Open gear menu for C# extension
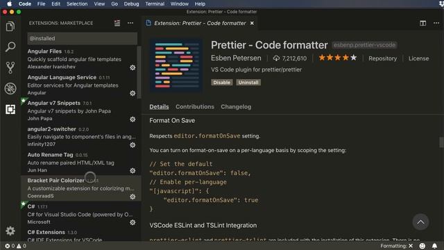Image resolution: width=444 pixels, height=250 pixels. tap(133, 222)
